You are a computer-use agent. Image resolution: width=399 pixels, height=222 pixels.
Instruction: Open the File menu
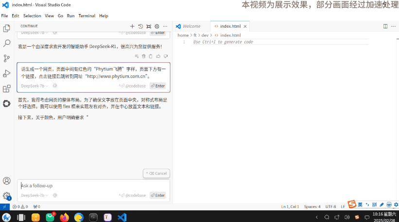point(4,16)
